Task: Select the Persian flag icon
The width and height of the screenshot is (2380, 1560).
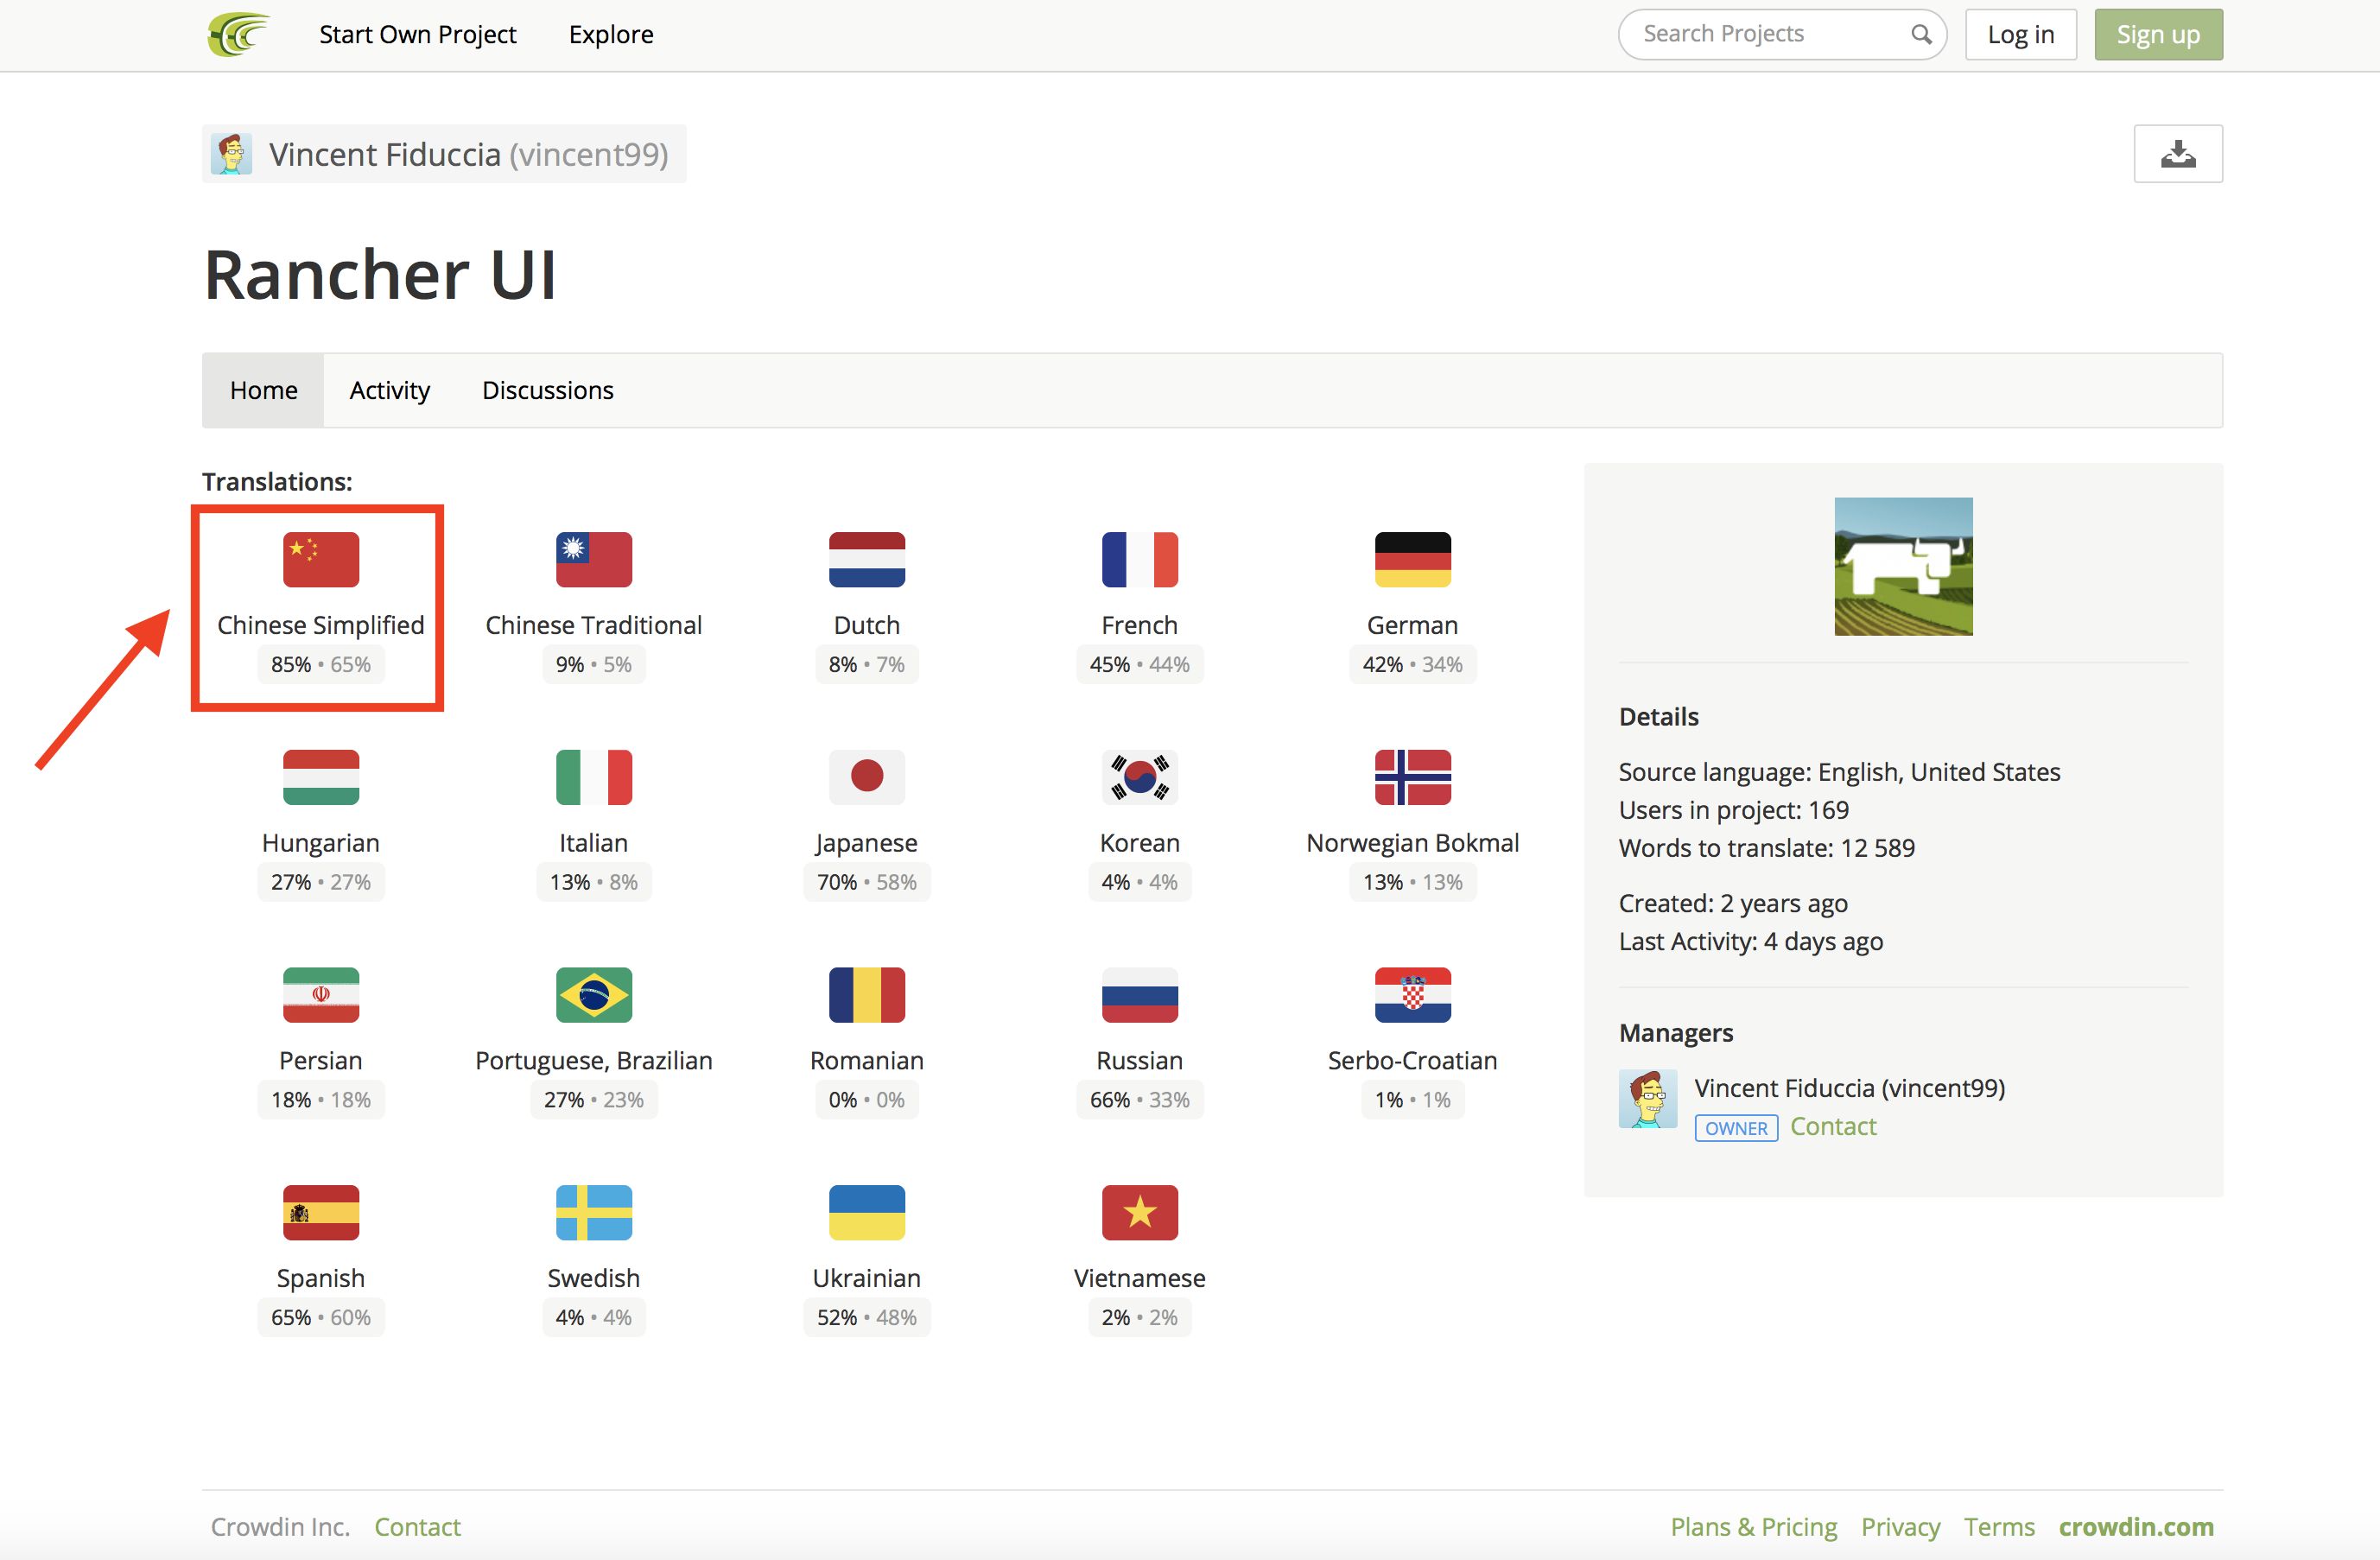Action: coord(321,995)
